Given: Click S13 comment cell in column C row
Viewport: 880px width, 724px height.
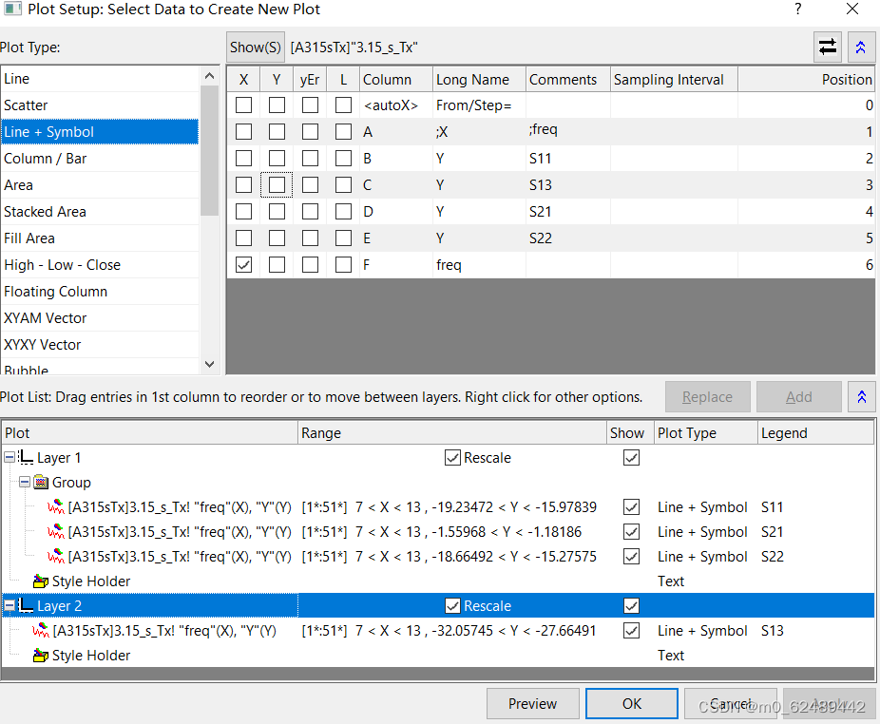Looking at the screenshot, I should [x=567, y=184].
